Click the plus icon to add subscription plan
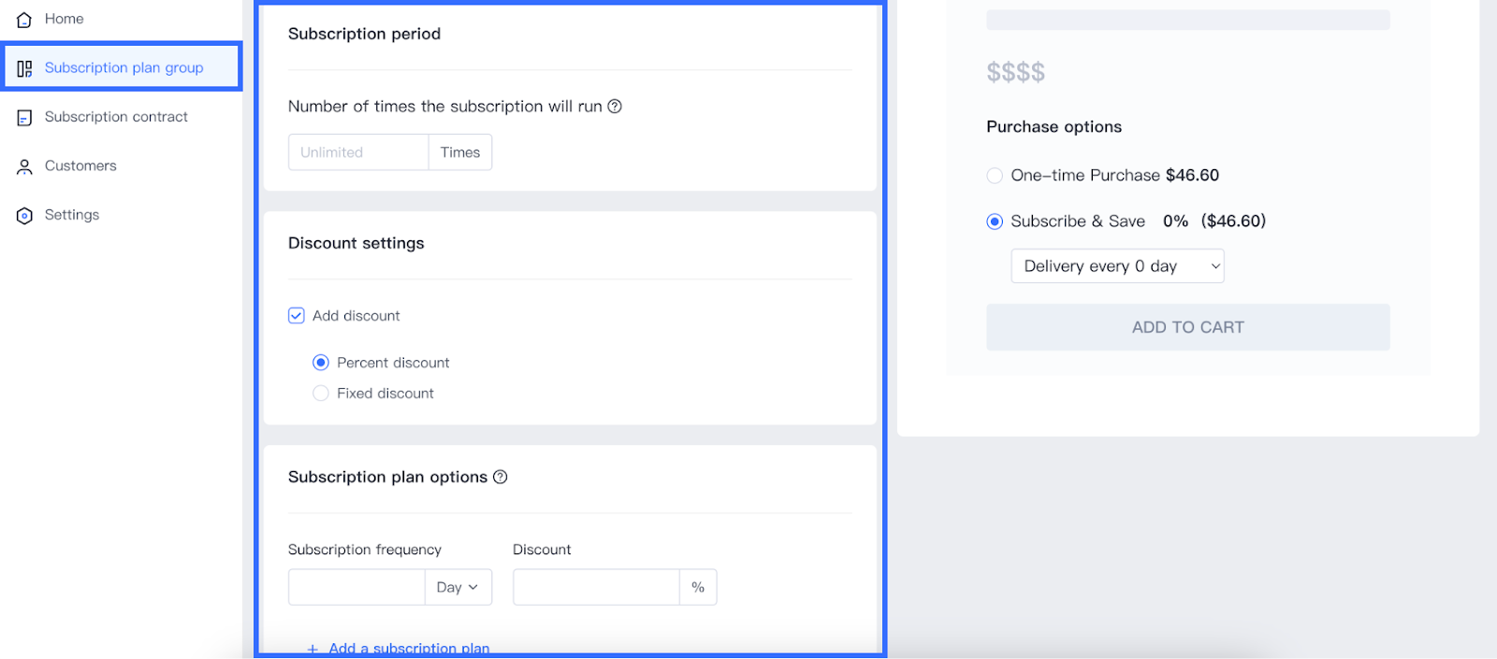Viewport: 1497px width, 659px height. 312,649
